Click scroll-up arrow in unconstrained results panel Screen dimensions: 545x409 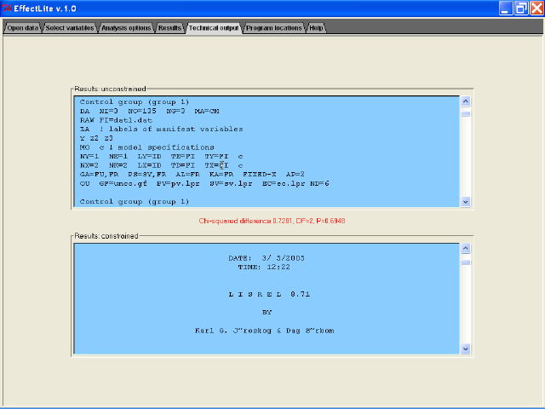point(465,101)
